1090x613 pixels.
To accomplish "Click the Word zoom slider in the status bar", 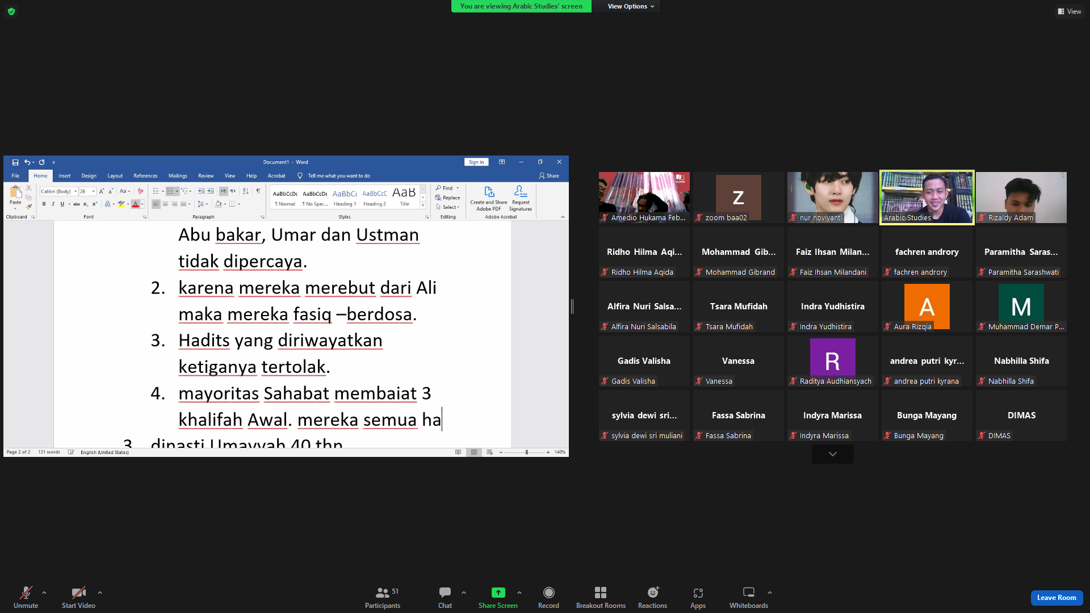I will click(525, 452).
